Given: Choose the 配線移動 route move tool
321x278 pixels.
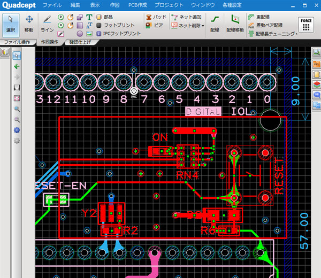Looking at the screenshot, I should coord(235,25).
